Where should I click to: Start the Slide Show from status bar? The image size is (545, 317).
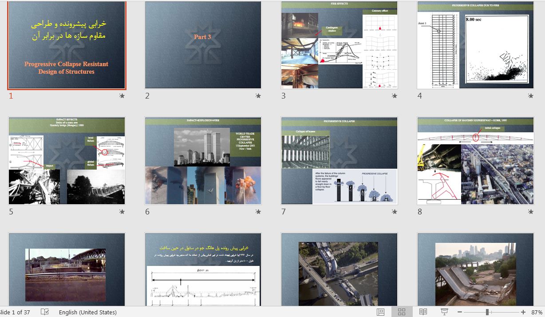[x=444, y=312]
